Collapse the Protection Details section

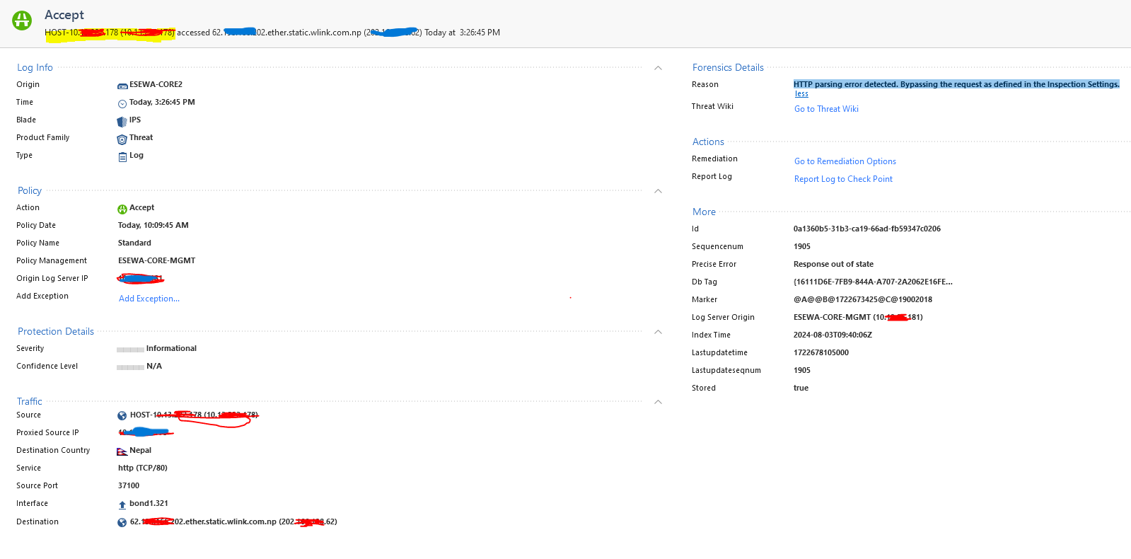[658, 332]
